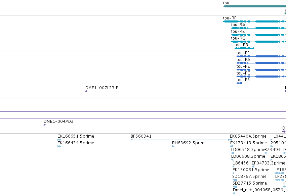
Task: Select the tou-PB protein label
Action: (x=243, y=80)
